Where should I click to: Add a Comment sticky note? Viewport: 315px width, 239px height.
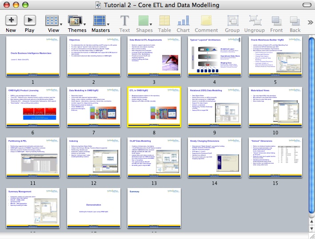tap(206, 20)
